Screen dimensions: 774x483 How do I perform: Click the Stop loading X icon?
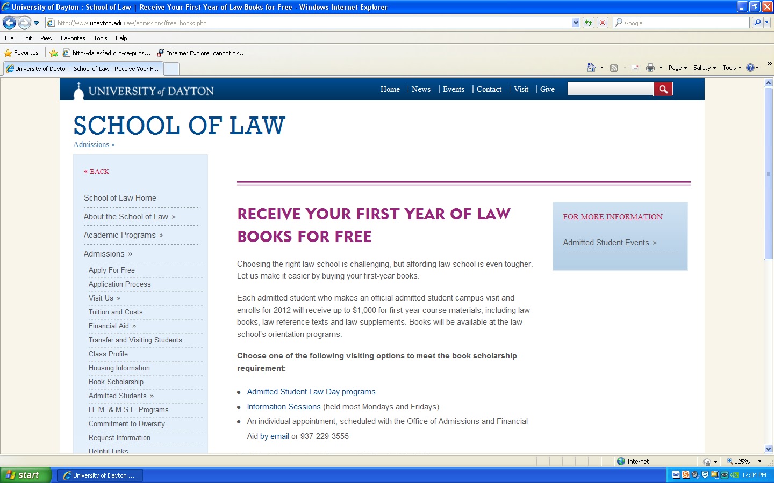pyautogui.click(x=603, y=23)
